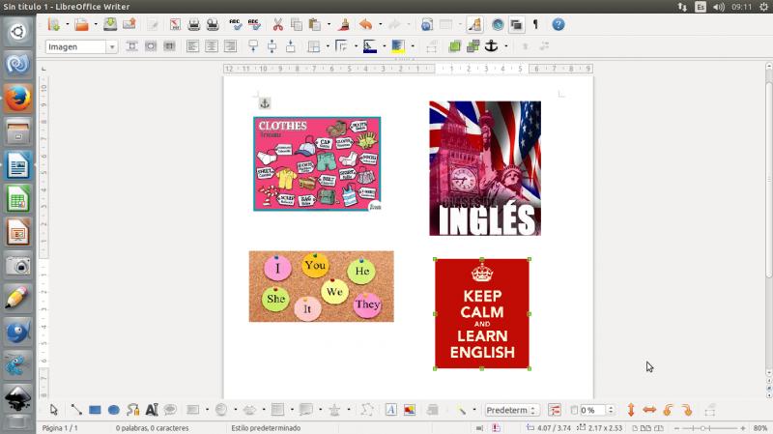Toggle automatic spell checking
Viewport: 773px width, 434px height.
pyautogui.click(x=254, y=24)
